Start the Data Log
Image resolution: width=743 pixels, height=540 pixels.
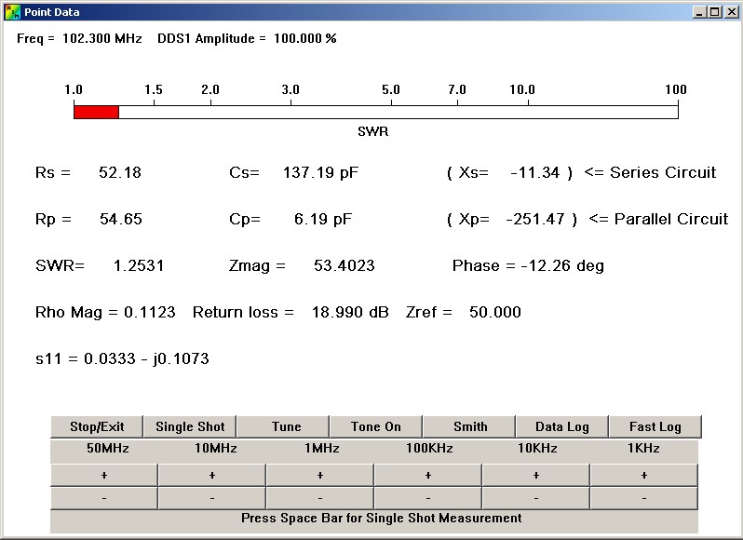coord(561,426)
